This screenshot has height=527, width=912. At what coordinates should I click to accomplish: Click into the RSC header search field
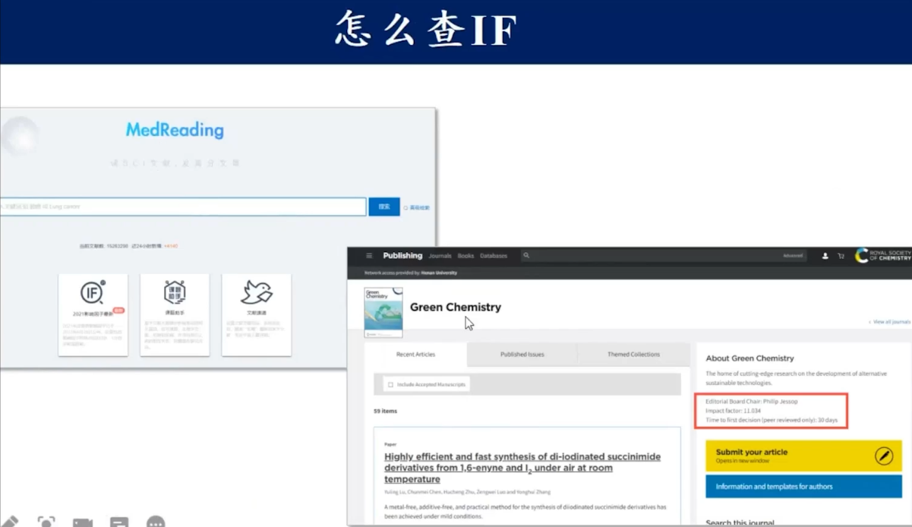(x=650, y=256)
